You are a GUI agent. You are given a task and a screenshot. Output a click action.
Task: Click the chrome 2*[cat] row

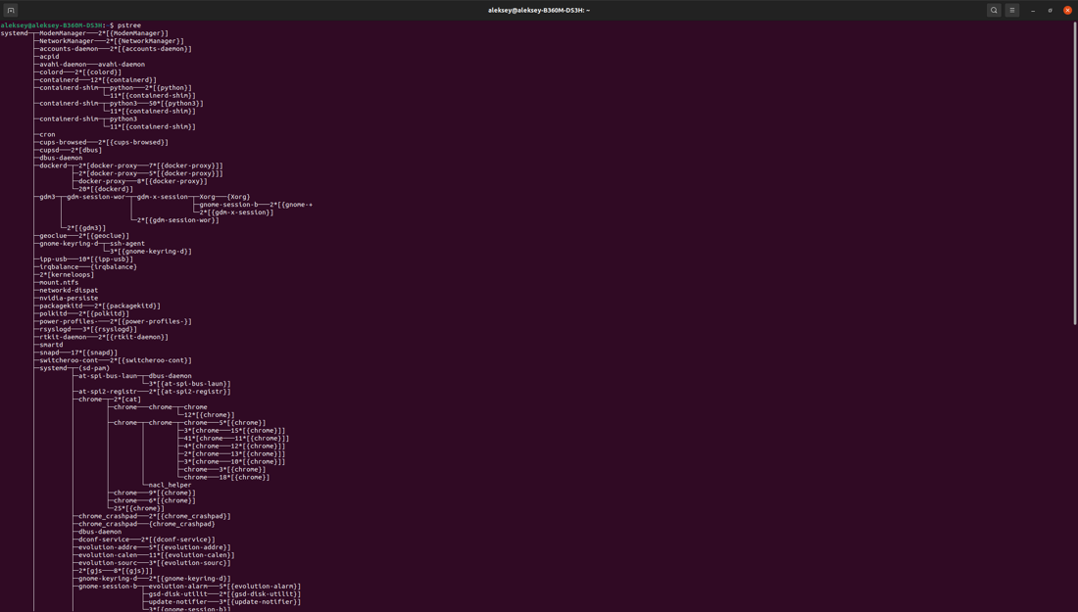110,400
